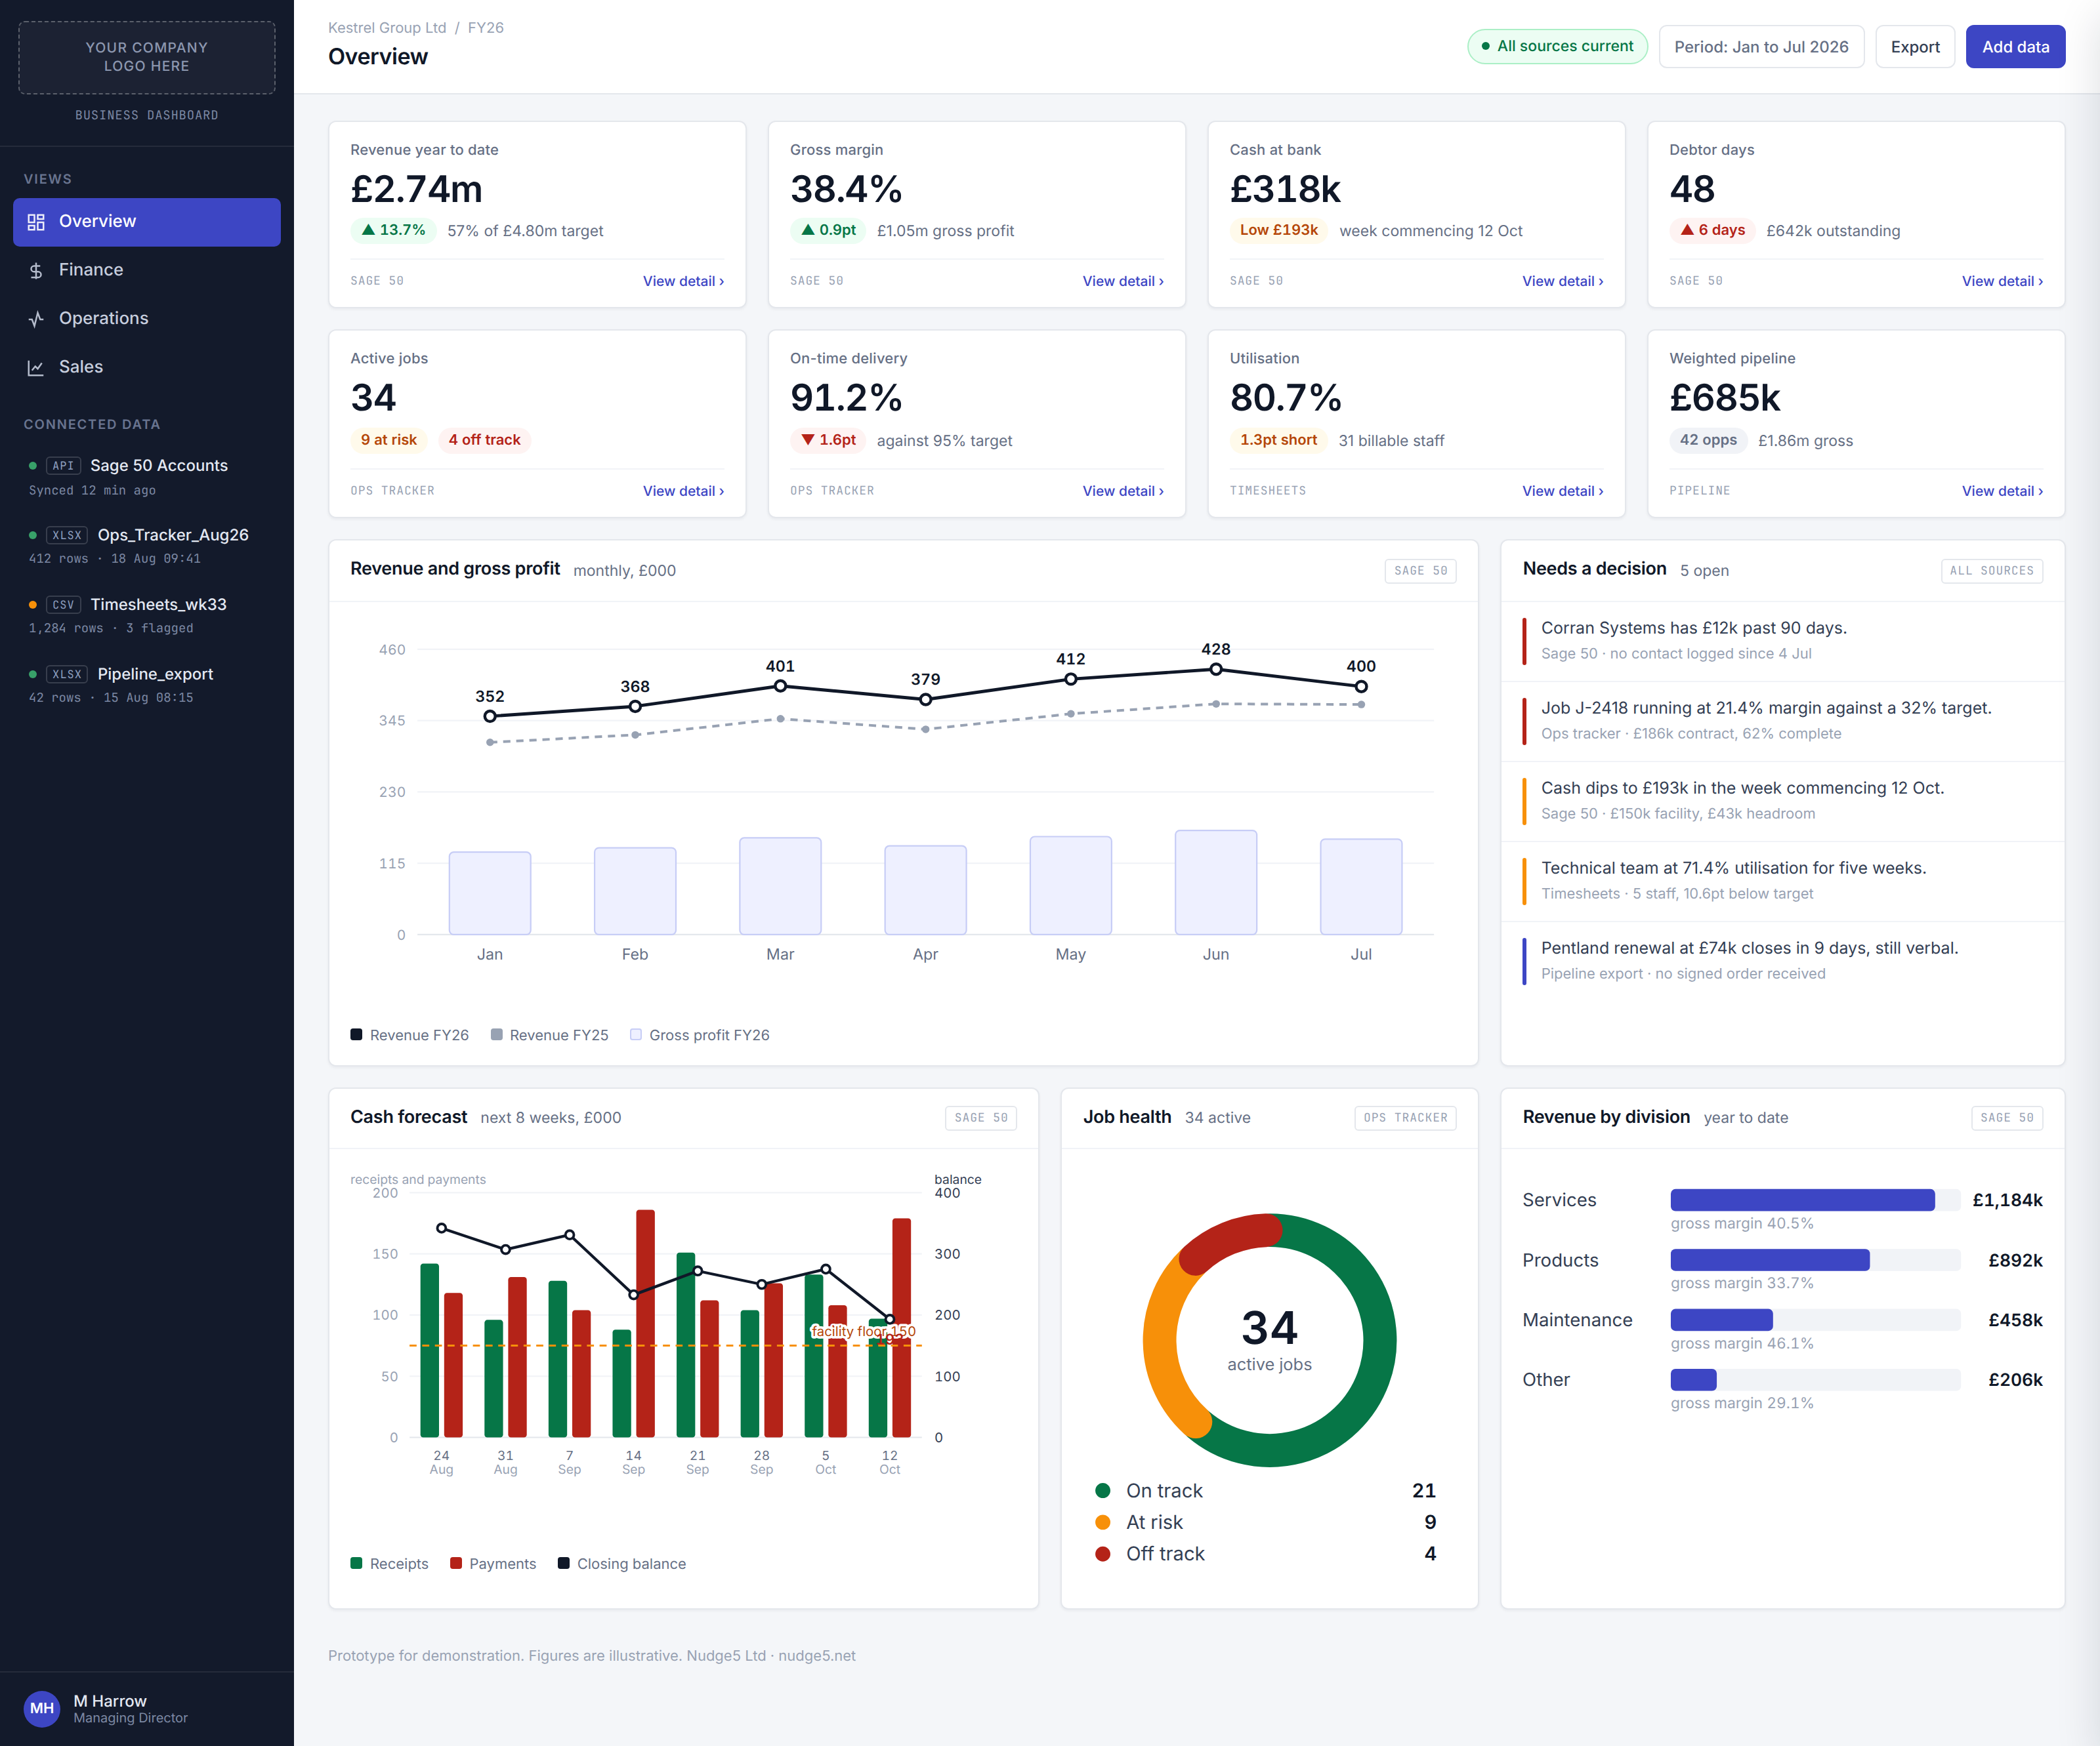
Task: Click the 9 at risk badge
Action: click(389, 439)
